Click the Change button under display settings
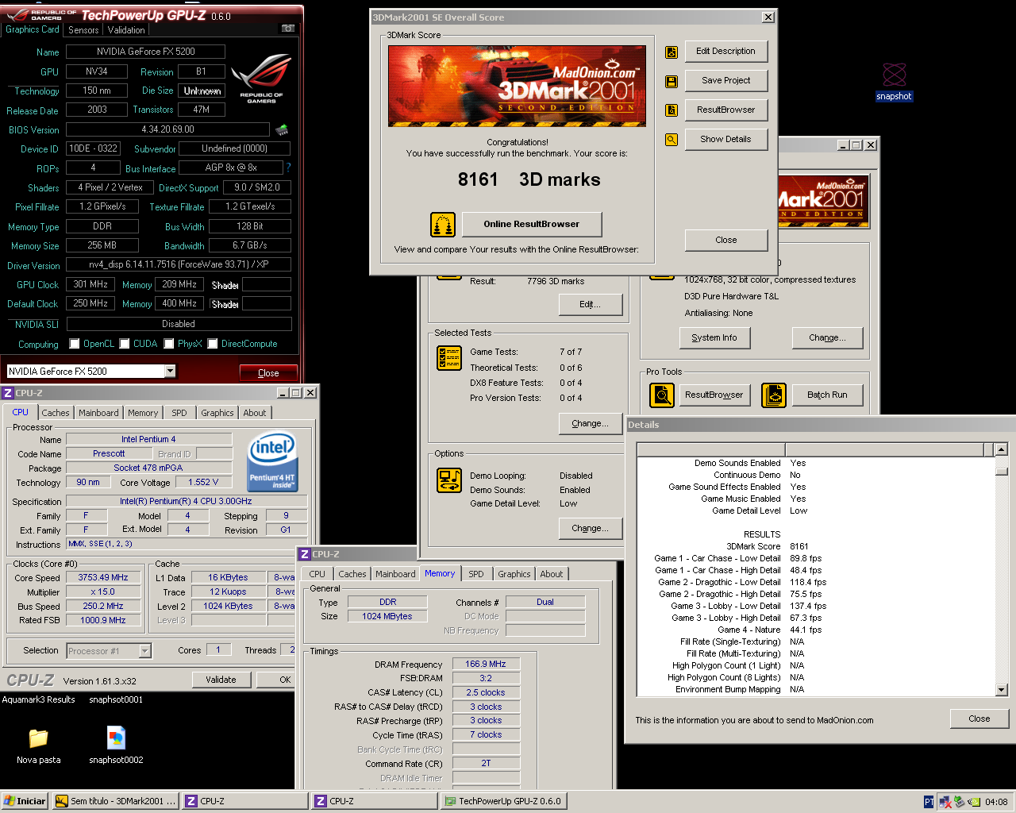The width and height of the screenshot is (1016, 813). click(827, 337)
